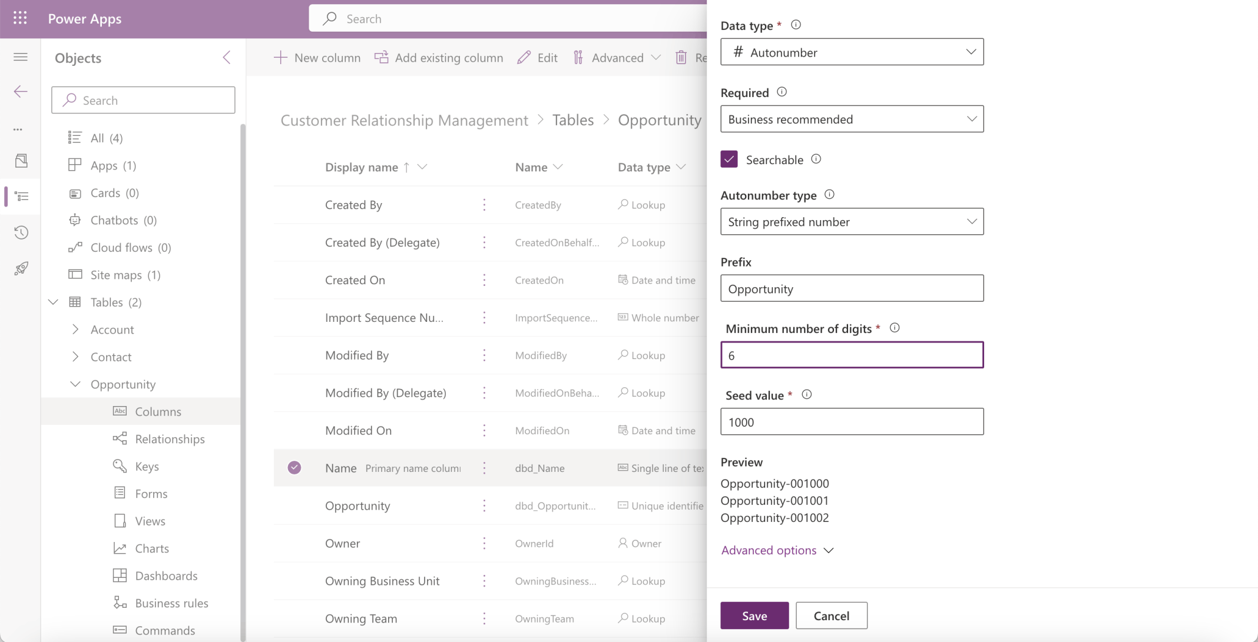Open the more options dots for the Owner row

coord(484,543)
